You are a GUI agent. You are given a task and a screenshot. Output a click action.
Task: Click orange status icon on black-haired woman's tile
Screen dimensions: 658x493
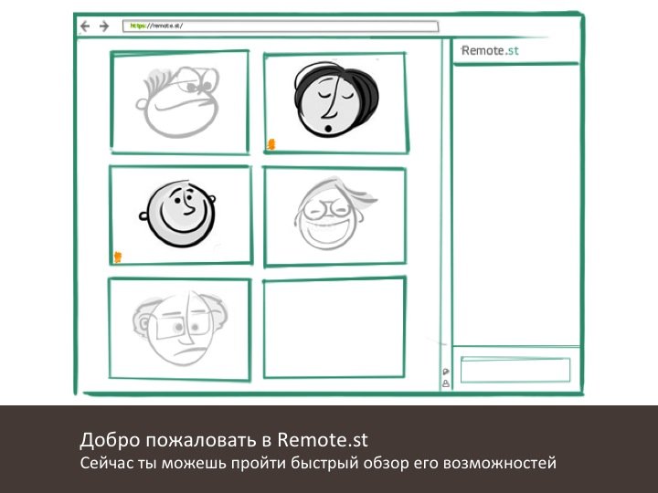tap(271, 143)
